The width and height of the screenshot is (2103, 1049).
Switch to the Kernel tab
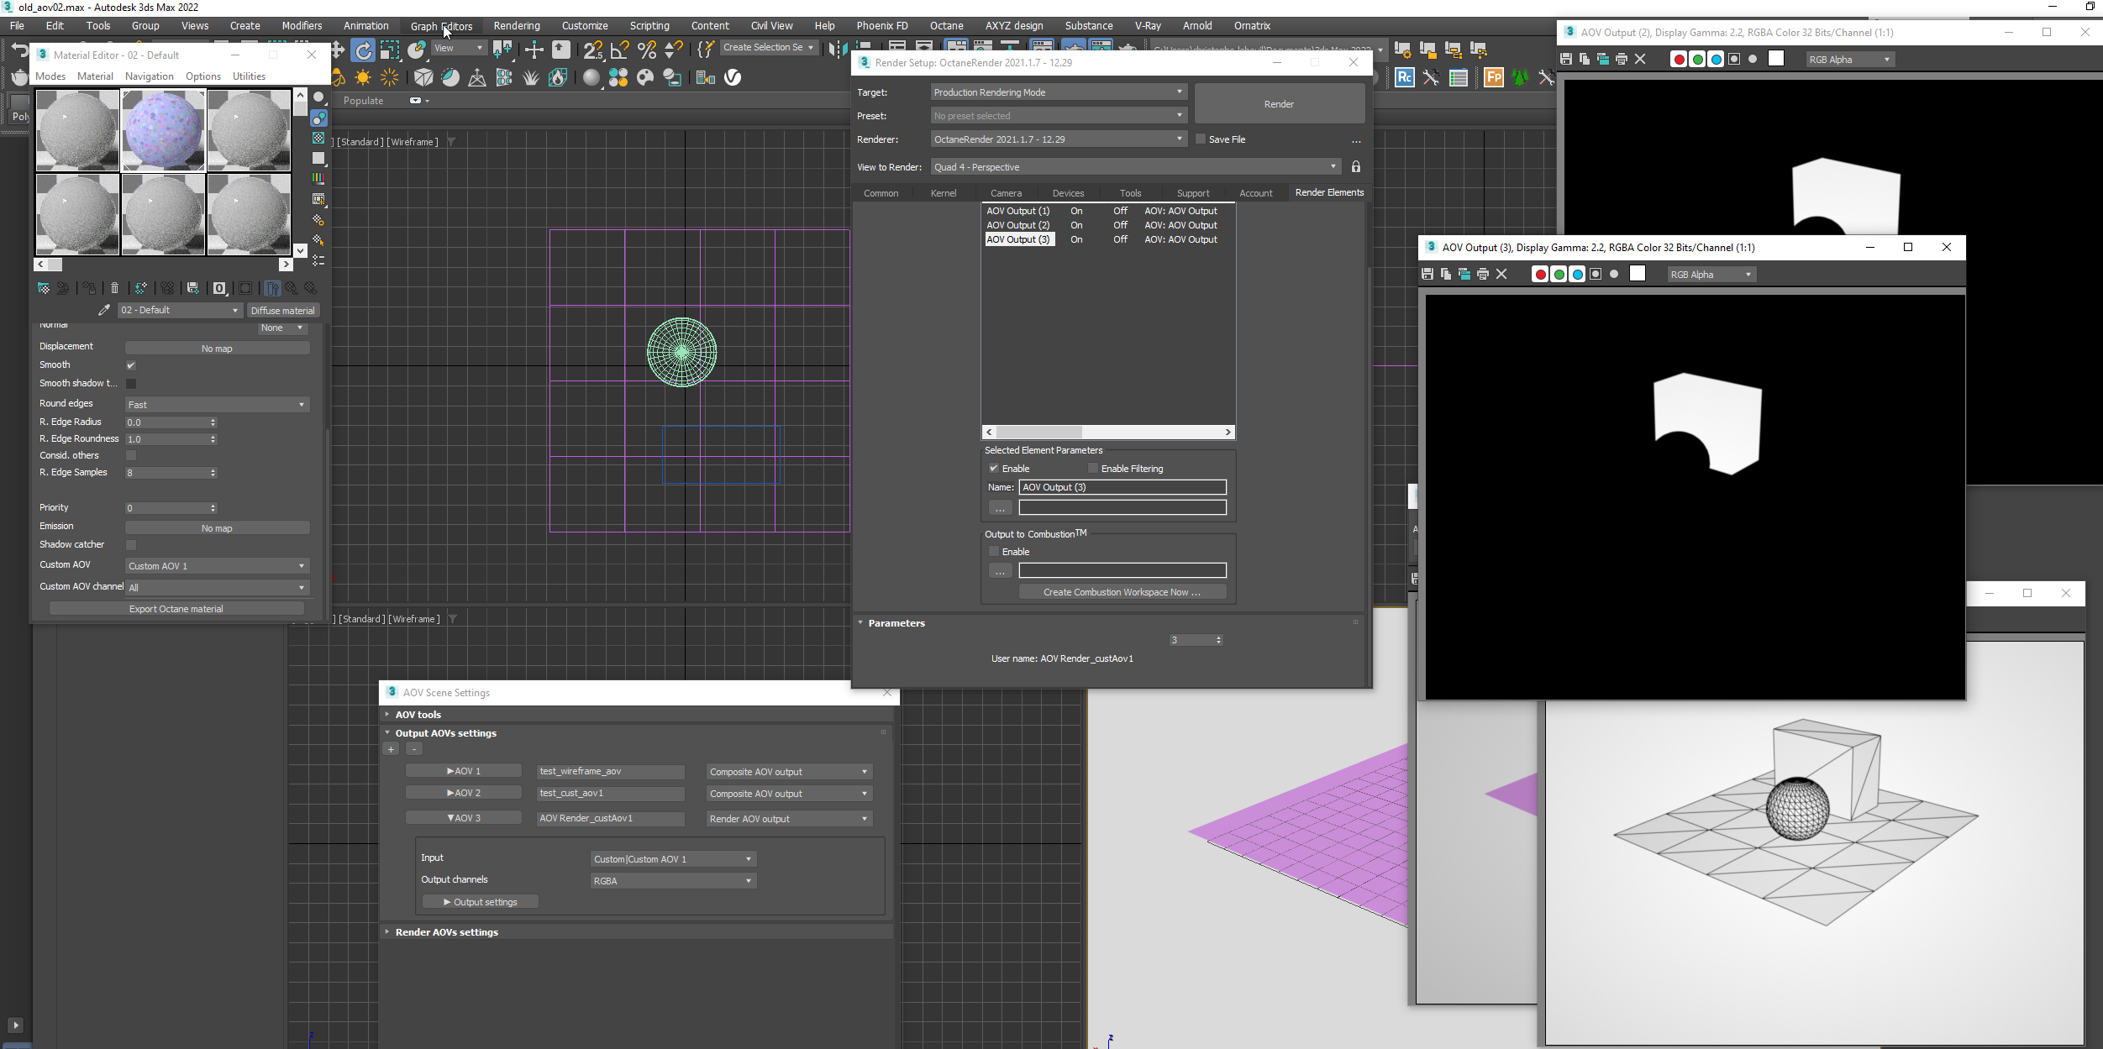tap(943, 193)
